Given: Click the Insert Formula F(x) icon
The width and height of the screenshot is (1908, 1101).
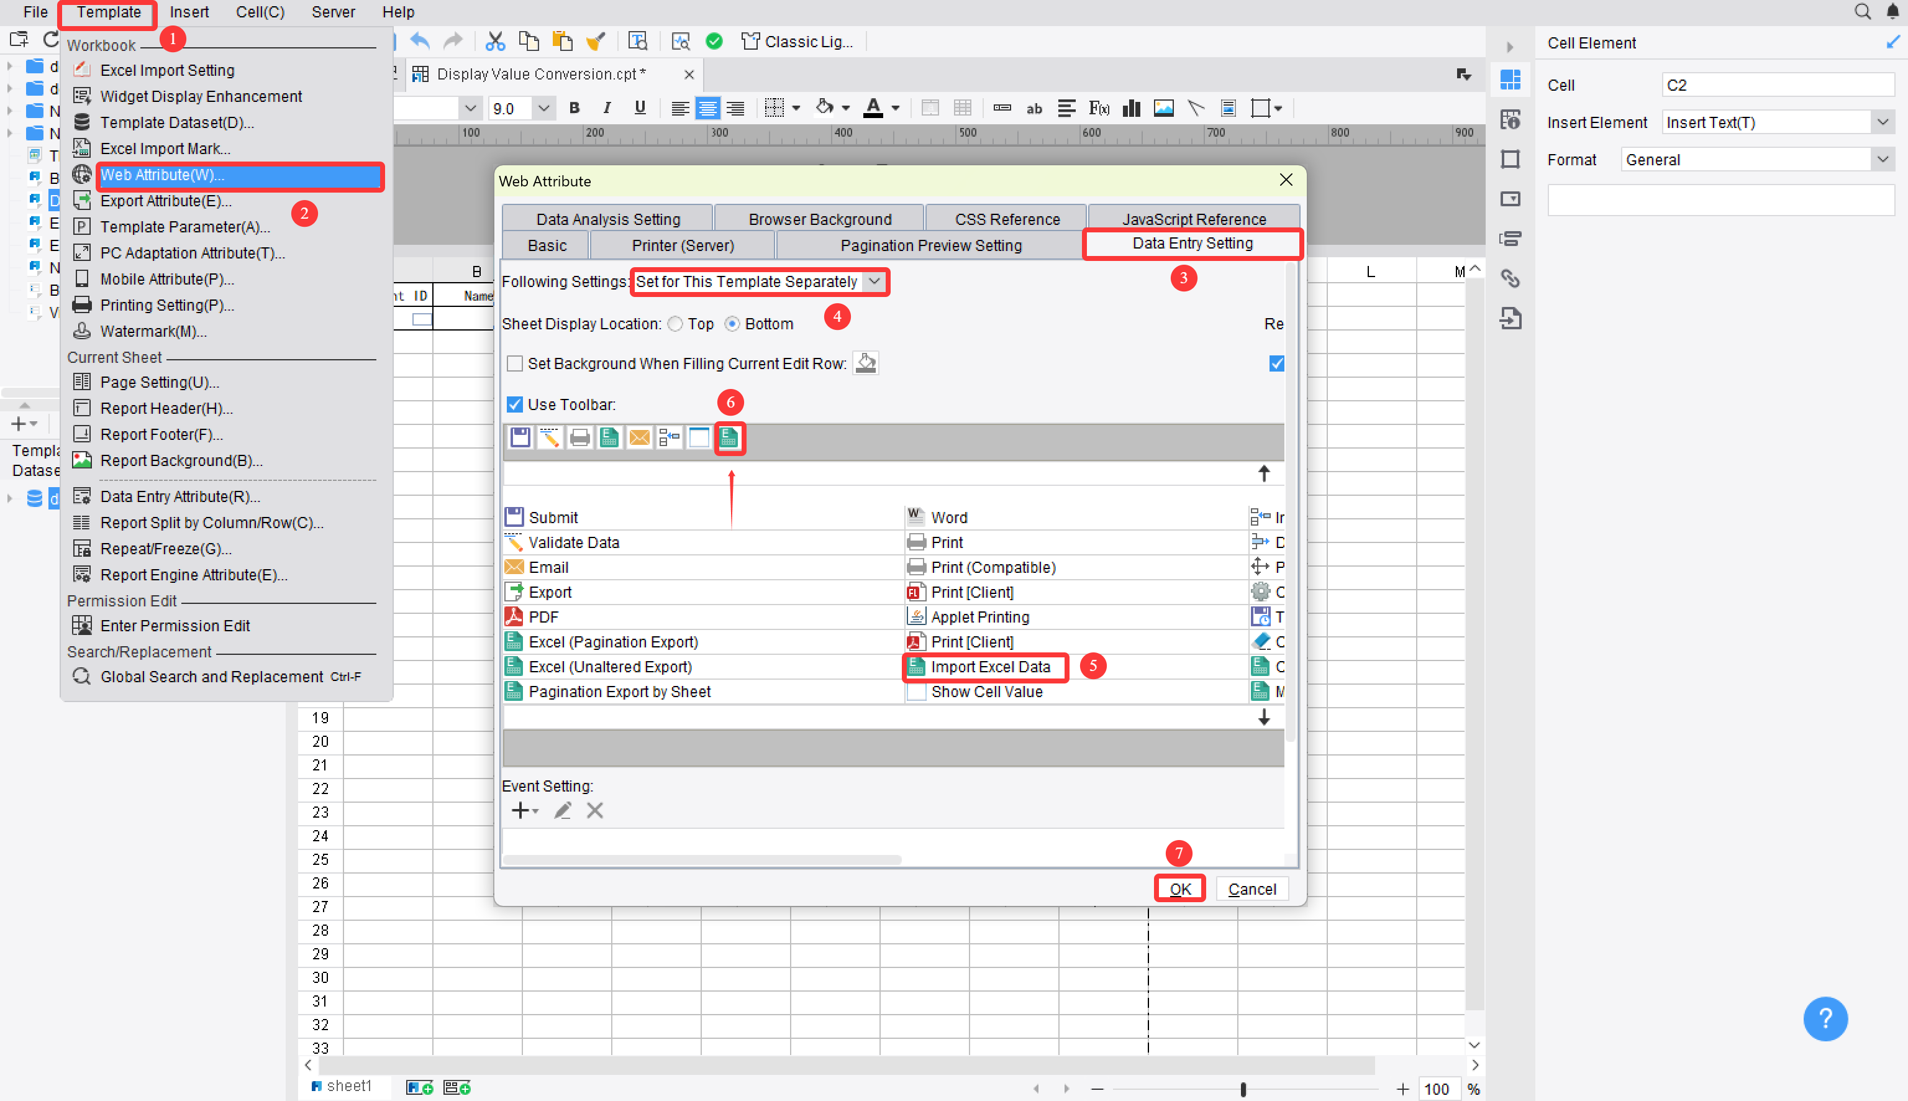Looking at the screenshot, I should click(x=1099, y=108).
